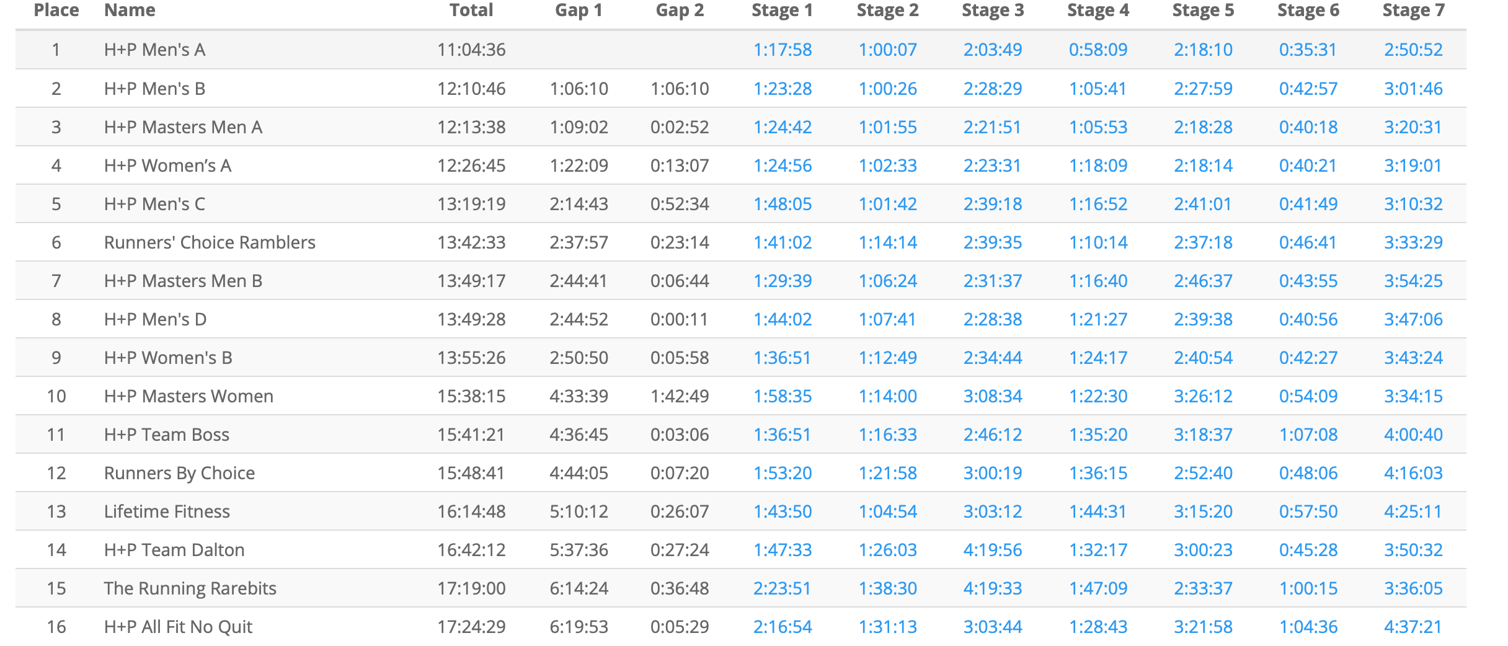Open H+P Team Boss Stage 6 time 1:07:08
The image size is (1508, 646).
pyautogui.click(x=1308, y=435)
